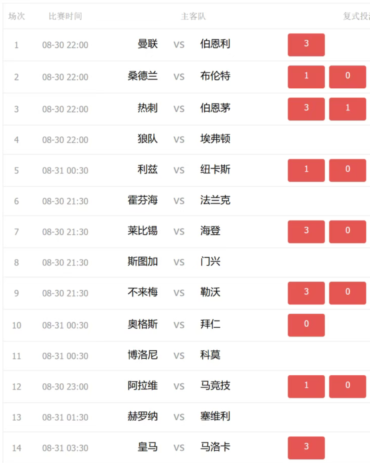Toggle the 0 pick for 阿拉维 vs 马竞技

348,387
